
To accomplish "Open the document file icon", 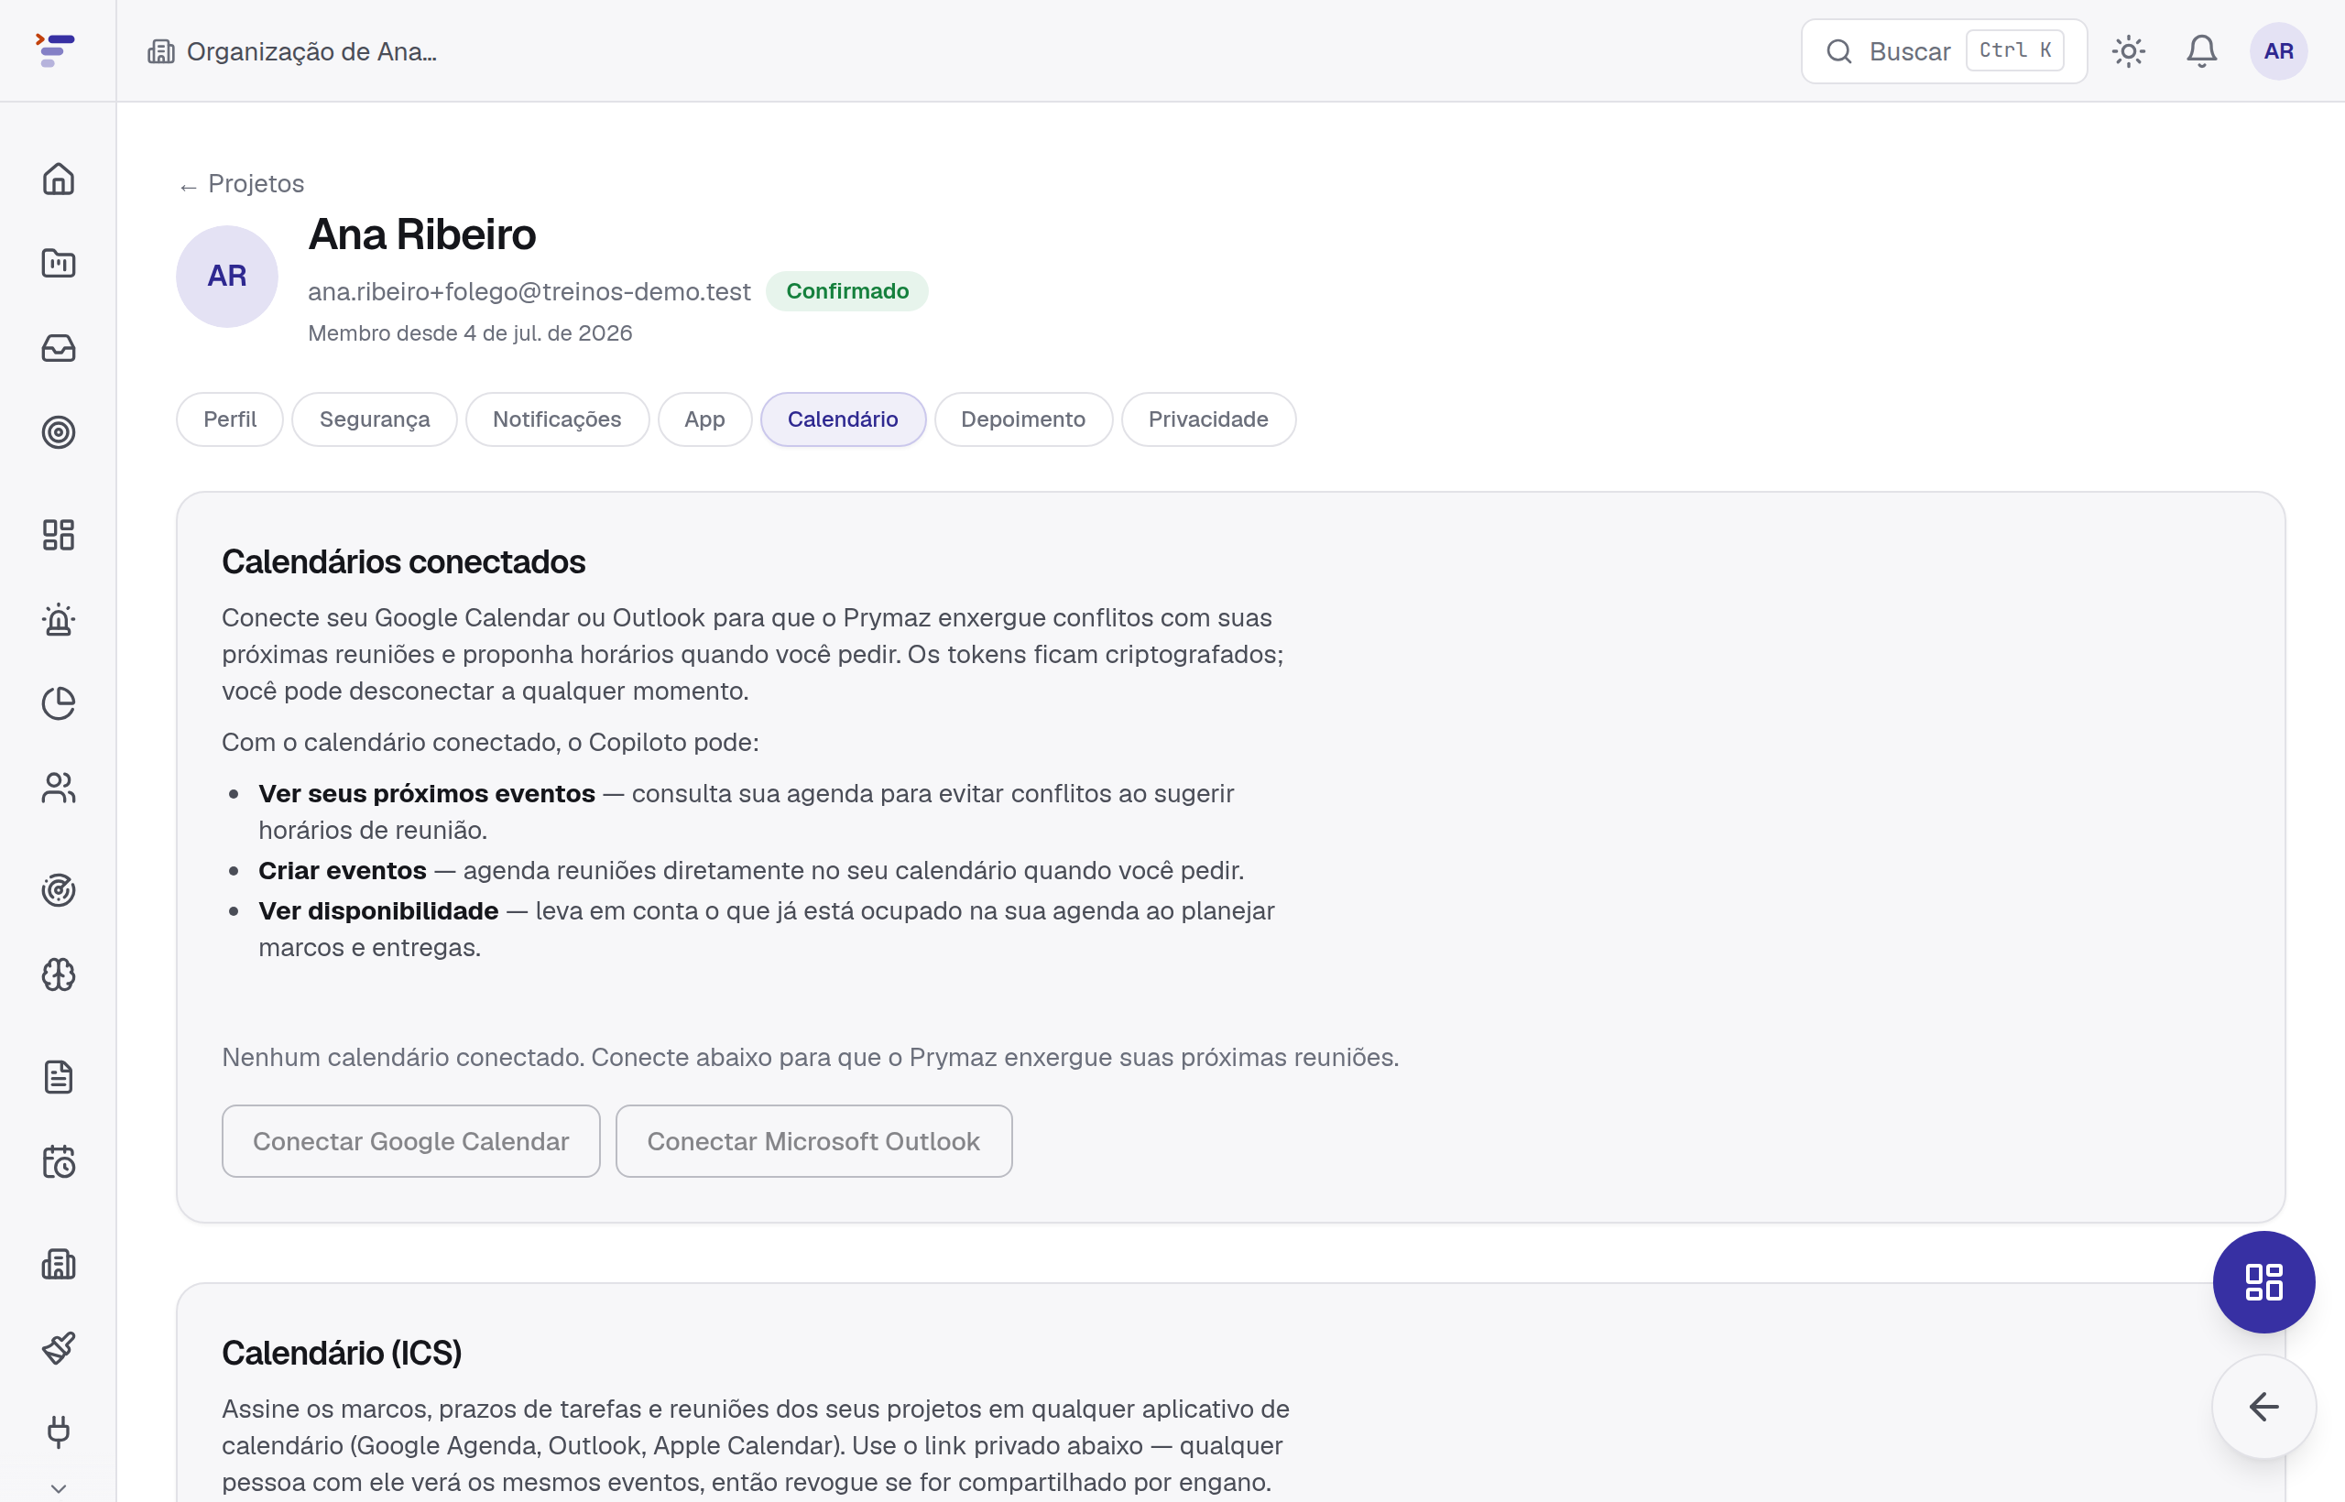I will (59, 1077).
